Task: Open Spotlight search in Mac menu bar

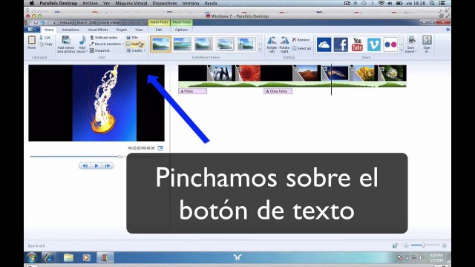Action: (x=433, y=3)
